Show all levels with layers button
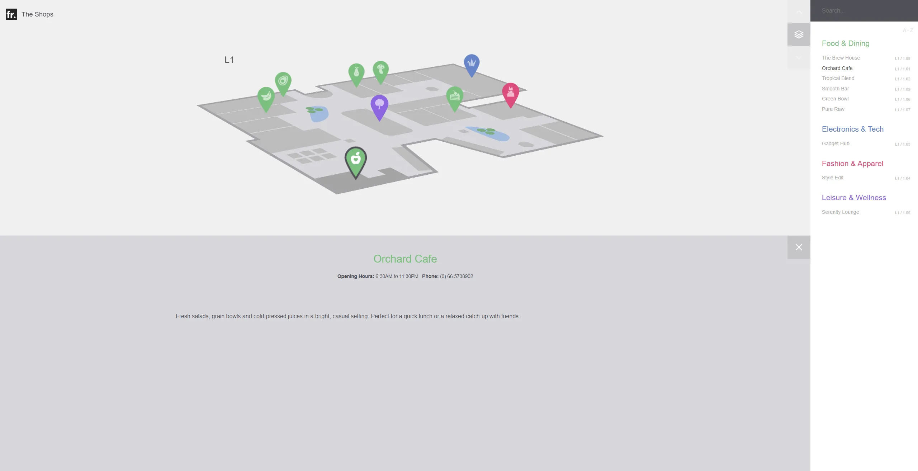Screen dimensions: 918x471 point(799,34)
